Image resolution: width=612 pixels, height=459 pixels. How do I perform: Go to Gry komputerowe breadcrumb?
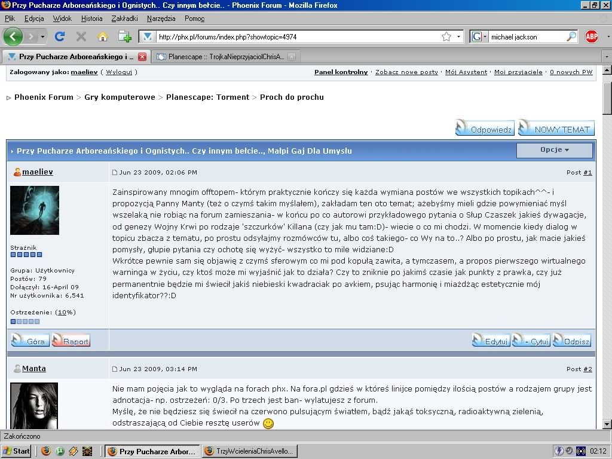[120, 97]
